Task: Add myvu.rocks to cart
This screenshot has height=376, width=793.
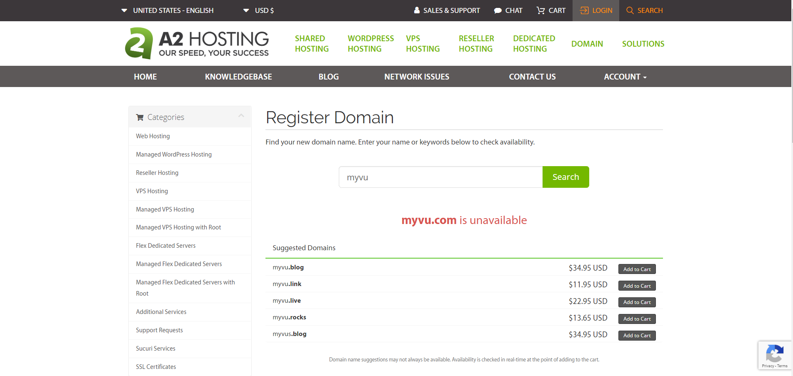Action: pyautogui.click(x=637, y=319)
